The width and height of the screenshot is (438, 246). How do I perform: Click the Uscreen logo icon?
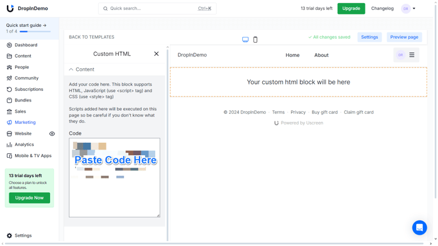tap(10, 8)
